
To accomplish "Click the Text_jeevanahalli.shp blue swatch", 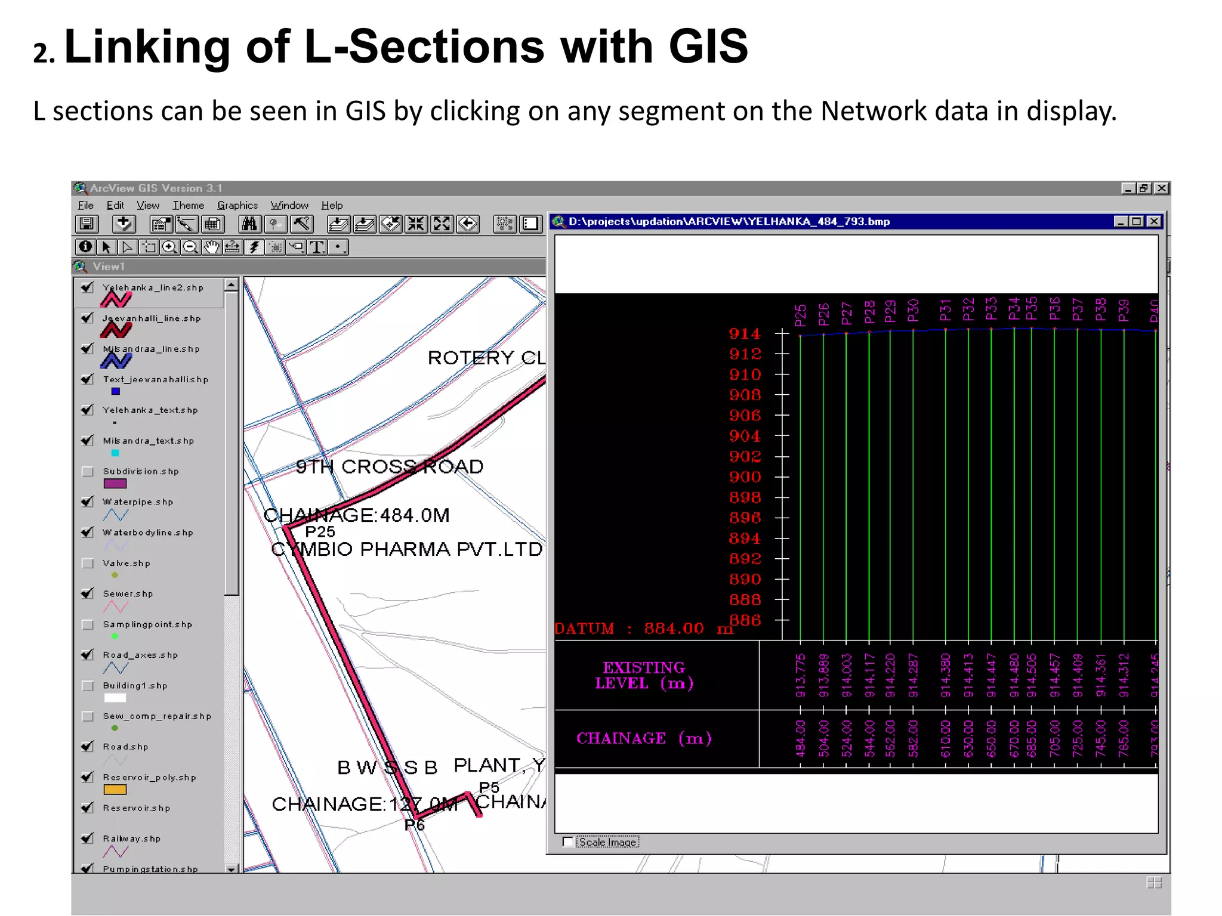I will click(116, 392).
